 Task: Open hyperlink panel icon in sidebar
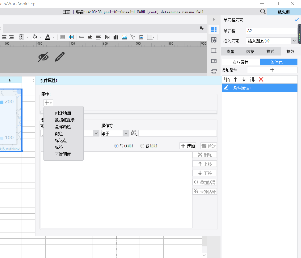214,71
